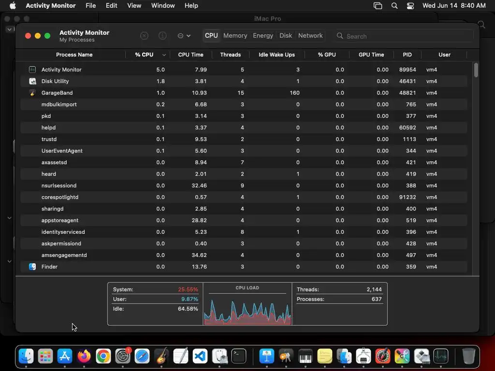
Task: Open the Apple menu
Action: [13, 6]
